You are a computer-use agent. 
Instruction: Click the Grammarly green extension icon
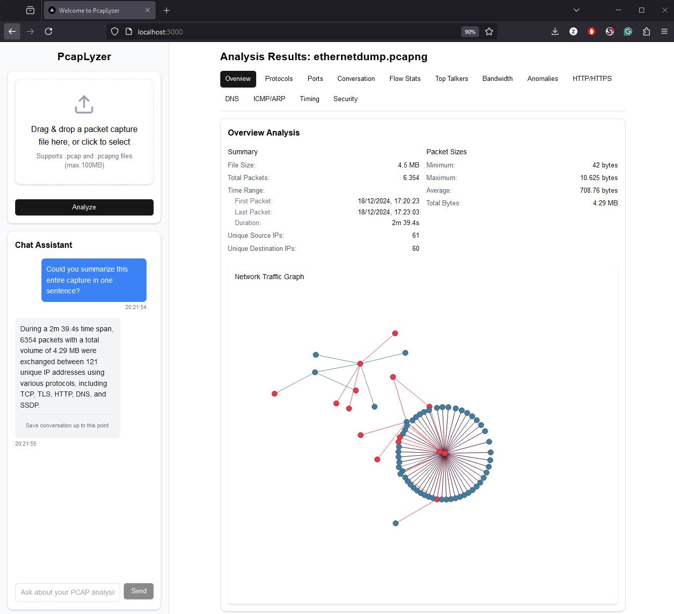pyautogui.click(x=628, y=31)
